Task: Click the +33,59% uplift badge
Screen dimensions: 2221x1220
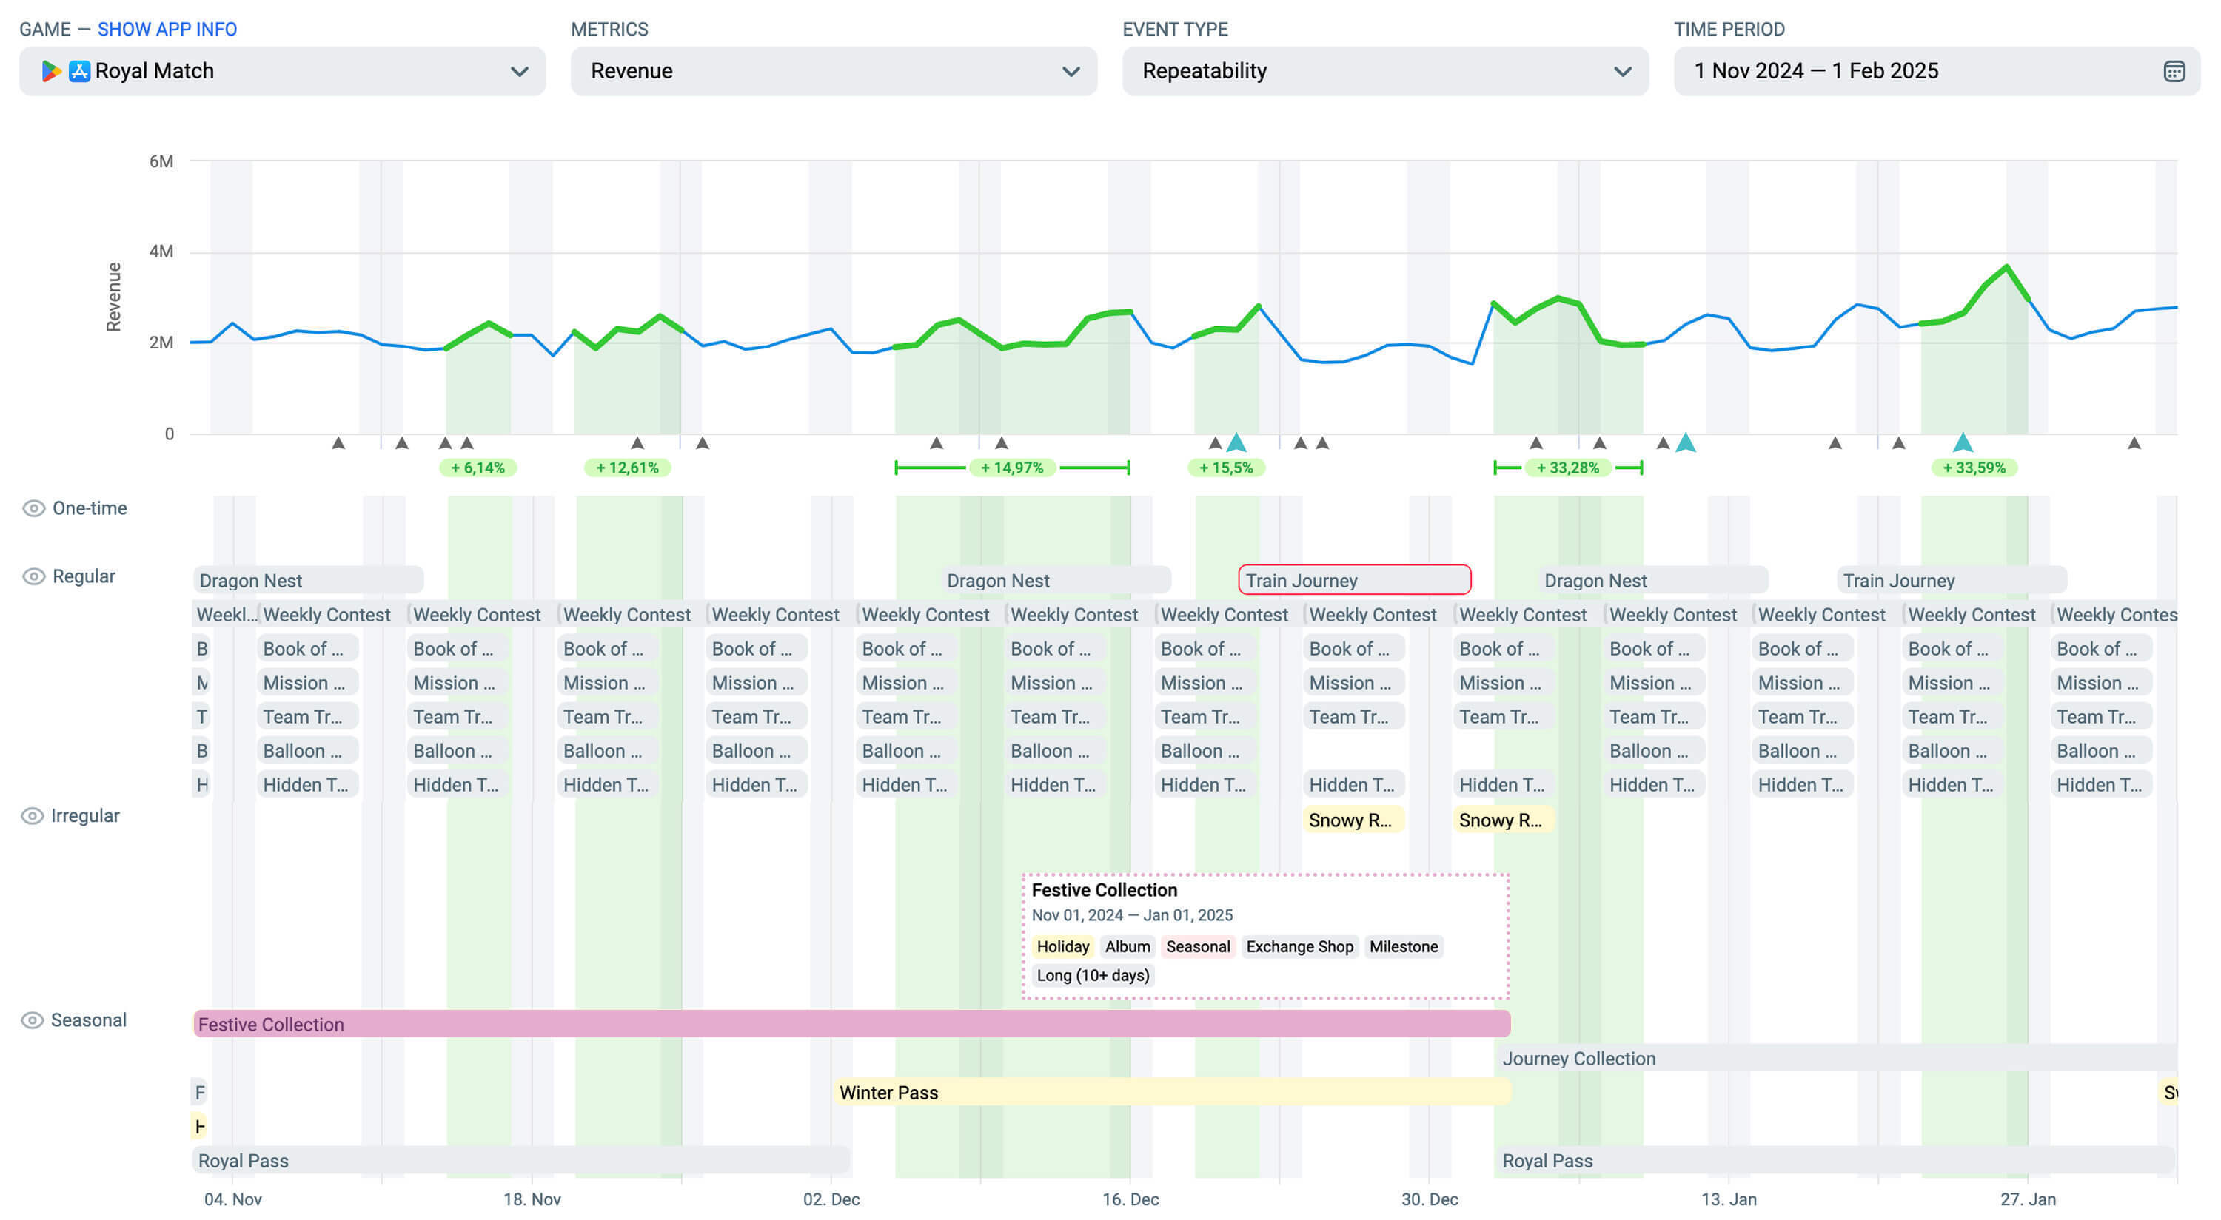Action: point(1973,468)
